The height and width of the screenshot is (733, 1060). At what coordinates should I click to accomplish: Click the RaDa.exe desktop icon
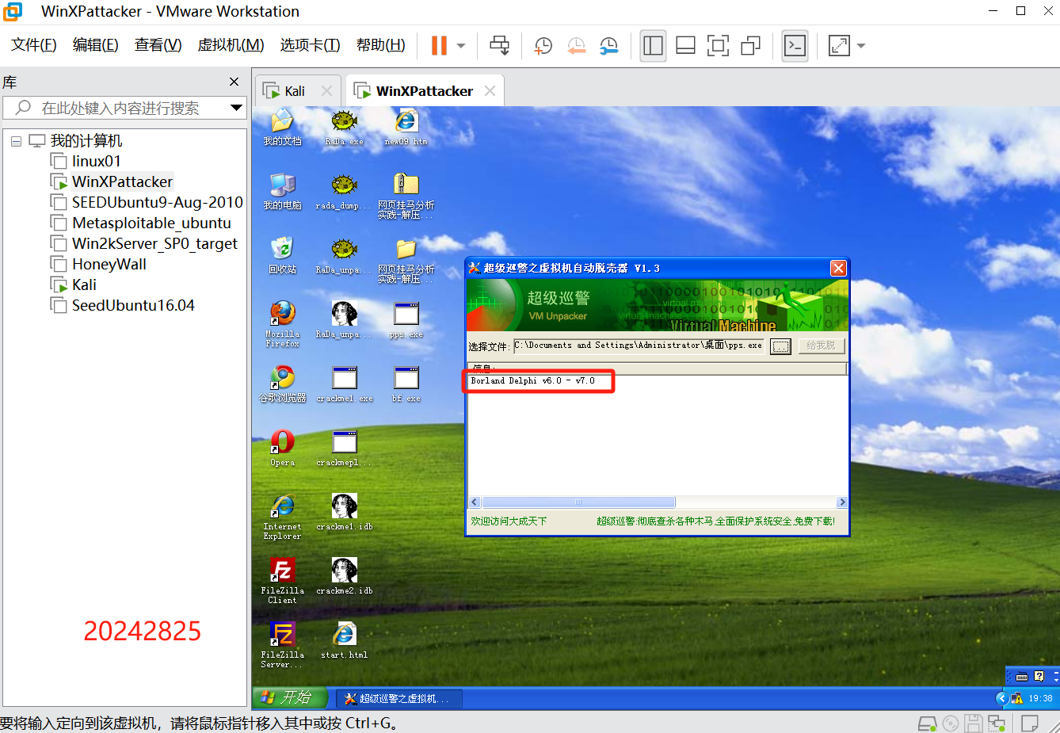click(x=344, y=128)
